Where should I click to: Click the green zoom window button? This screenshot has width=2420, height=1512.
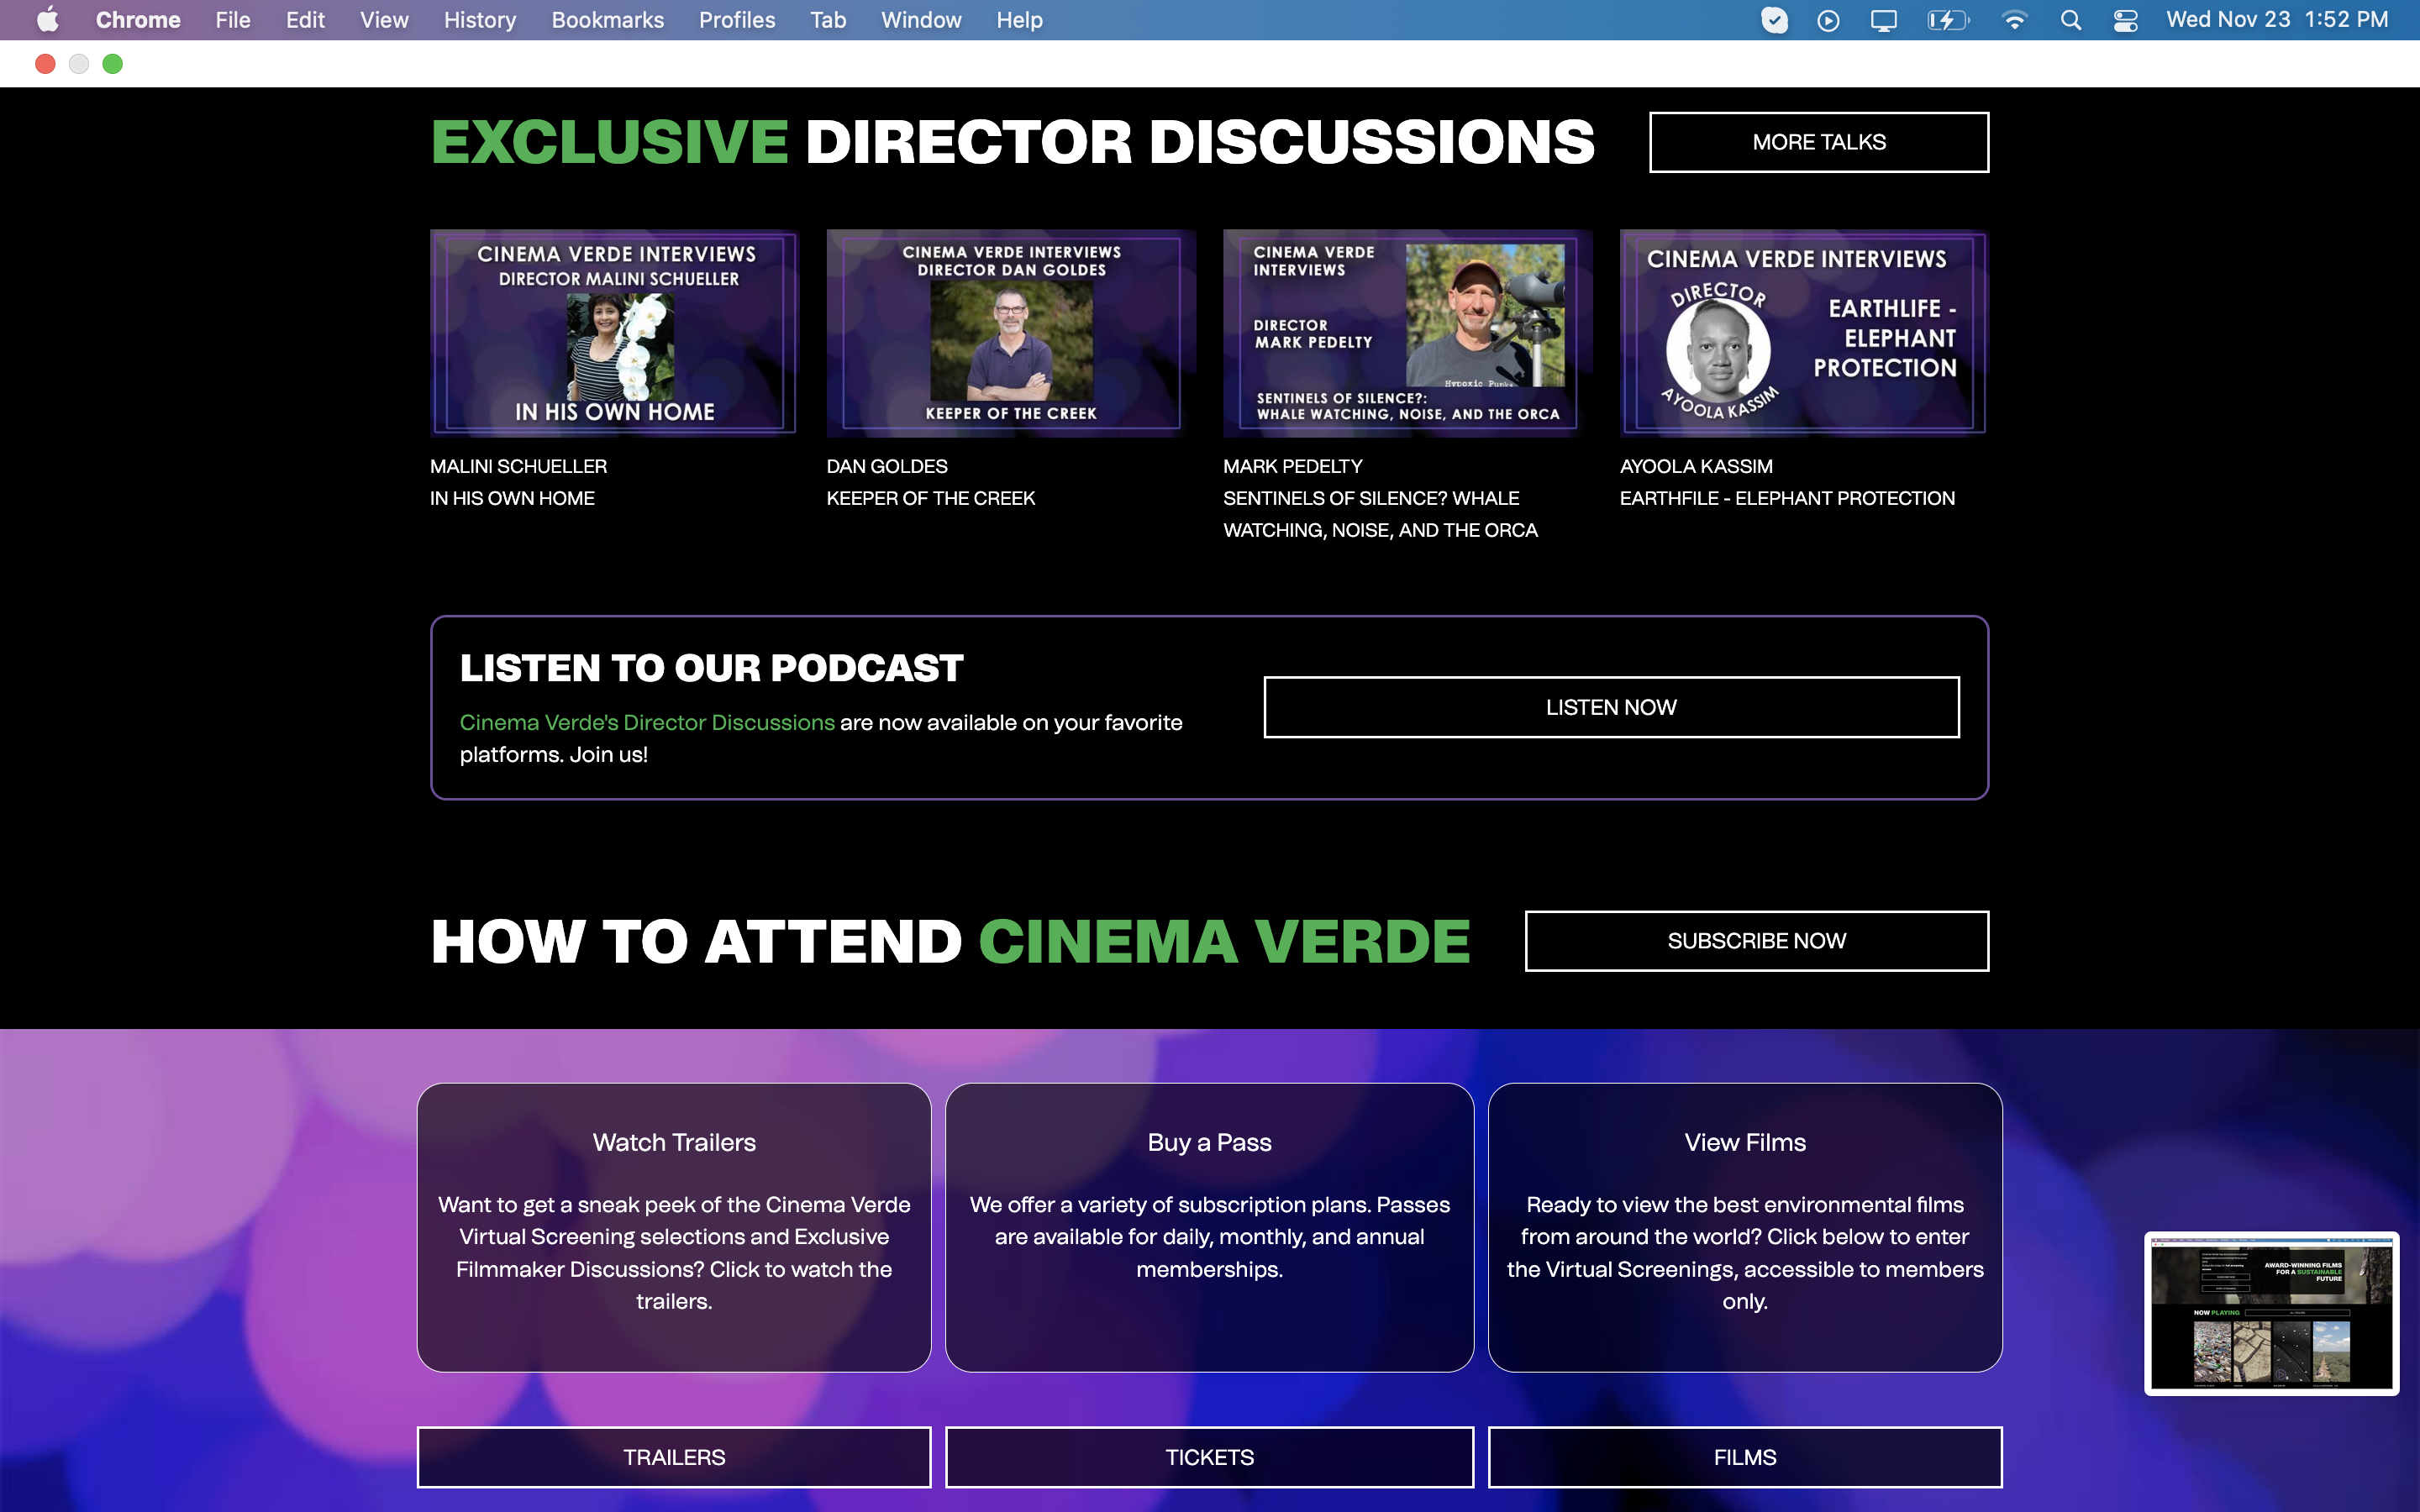click(113, 64)
